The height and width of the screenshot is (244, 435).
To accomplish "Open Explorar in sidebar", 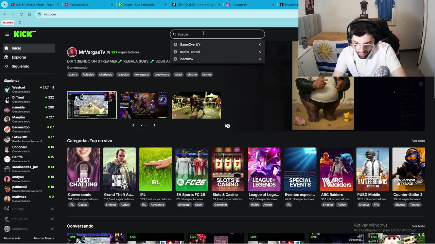I will click(x=29, y=57).
